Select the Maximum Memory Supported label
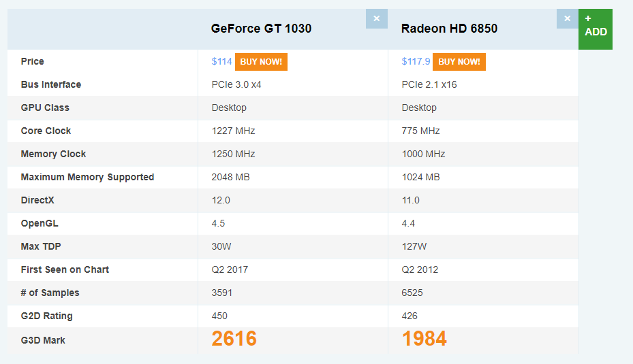Screen dimensions: 633x364 (88, 177)
